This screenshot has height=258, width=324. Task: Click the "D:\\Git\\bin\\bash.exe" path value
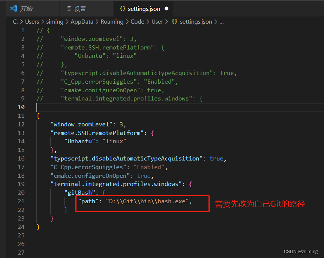coord(147,201)
